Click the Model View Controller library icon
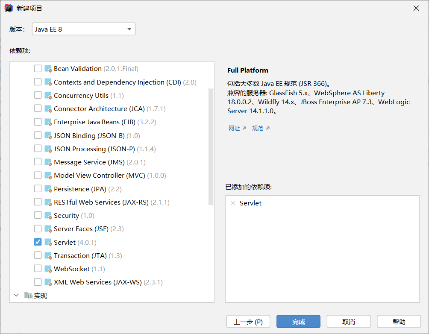 [48, 176]
